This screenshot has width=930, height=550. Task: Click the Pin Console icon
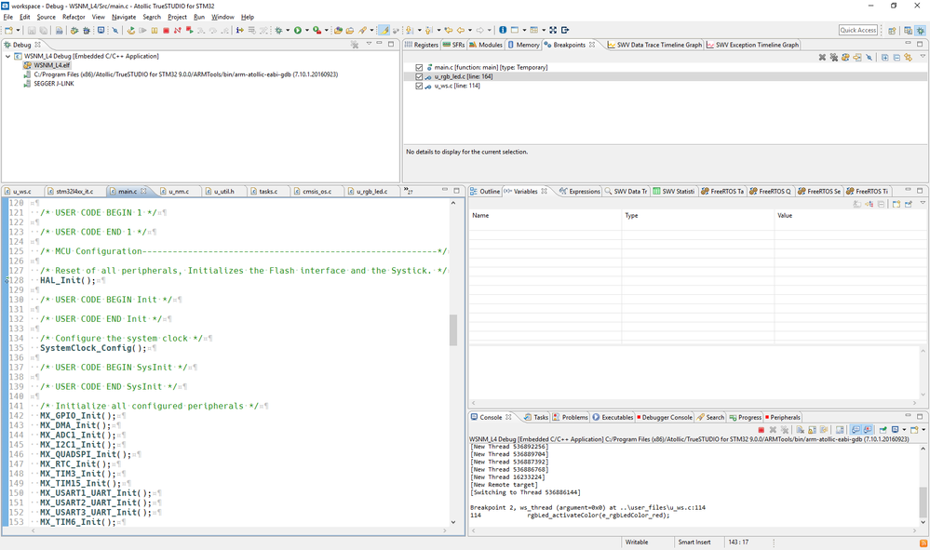tap(883, 430)
